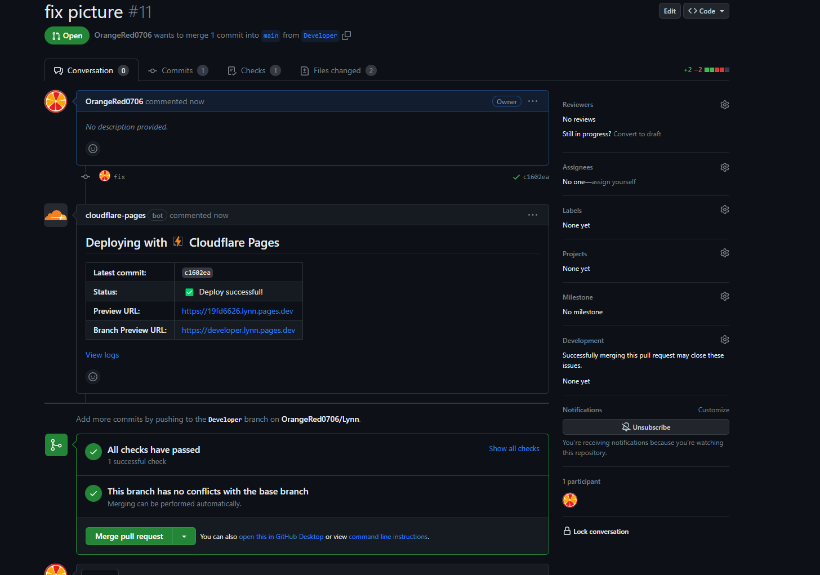820x575 pixels.
Task: Switch to the Commits tab
Action: click(177, 70)
